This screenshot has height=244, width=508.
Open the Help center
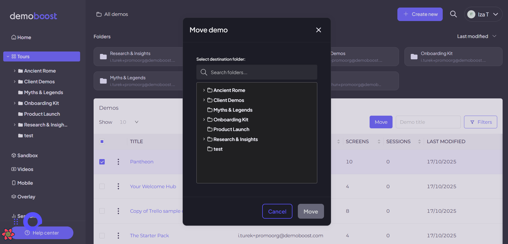tap(42, 233)
